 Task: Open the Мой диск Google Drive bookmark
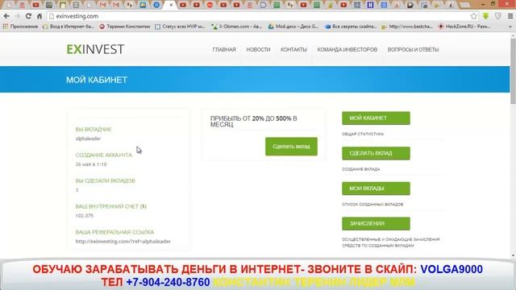[x=293, y=27]
